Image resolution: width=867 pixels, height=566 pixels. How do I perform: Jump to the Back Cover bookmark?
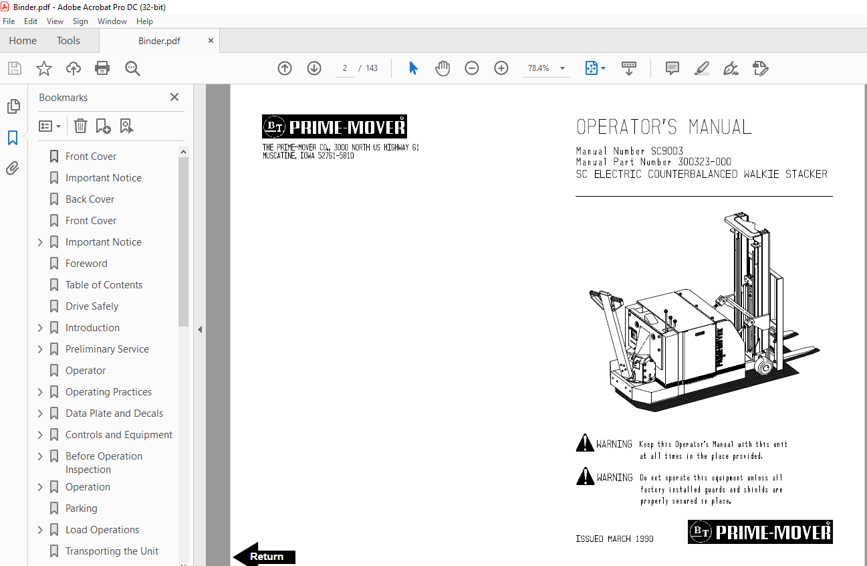point(90,199)
